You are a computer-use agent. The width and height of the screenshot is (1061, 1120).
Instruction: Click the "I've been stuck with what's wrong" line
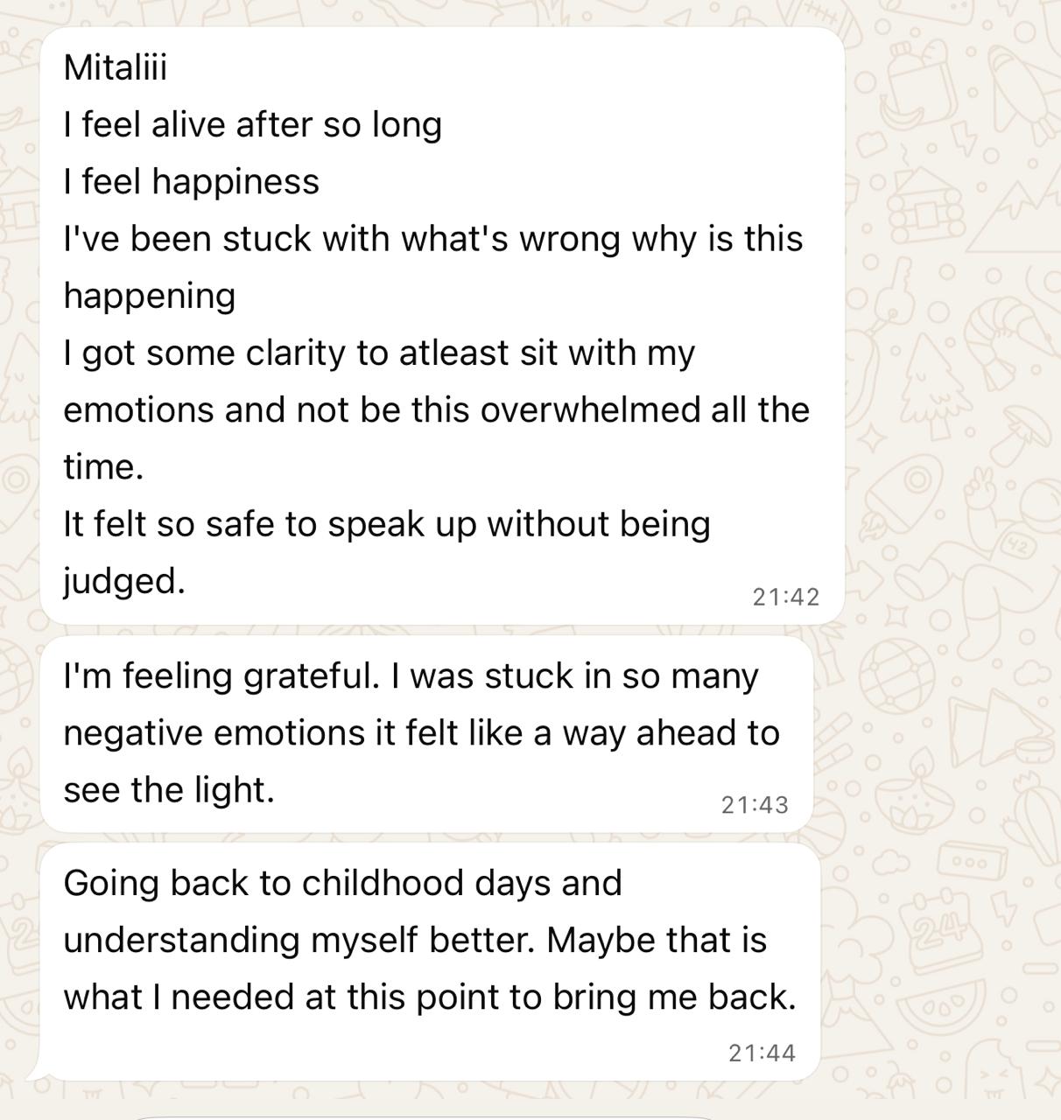(x=432, y=239)
